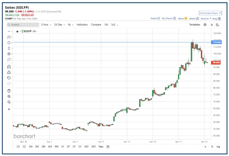Click the SOI.FP series legend label
This screenshot has height=156, width=229.
pyautogui.click(x=30, y=31)
